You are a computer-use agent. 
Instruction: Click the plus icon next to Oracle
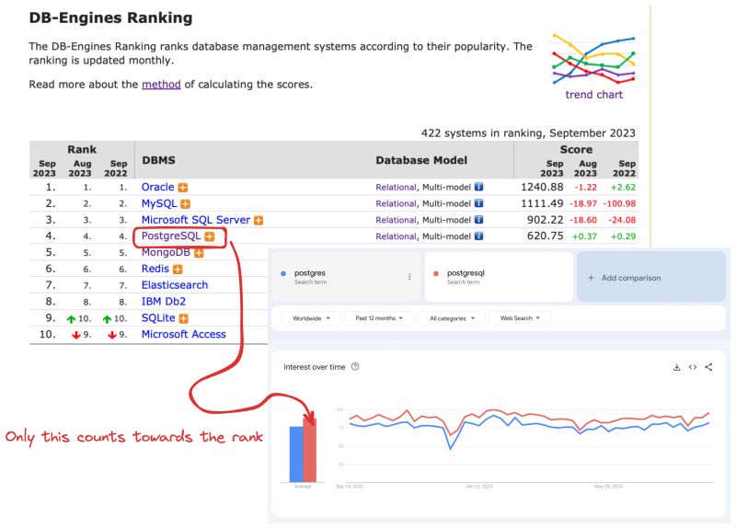point(183,188)
